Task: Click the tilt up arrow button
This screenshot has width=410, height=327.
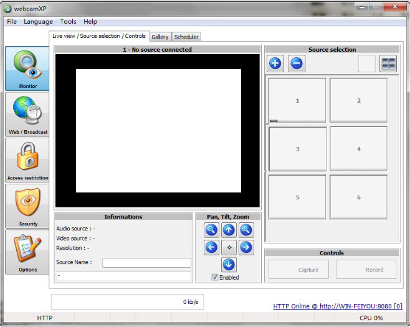Action: pos(229,230)
